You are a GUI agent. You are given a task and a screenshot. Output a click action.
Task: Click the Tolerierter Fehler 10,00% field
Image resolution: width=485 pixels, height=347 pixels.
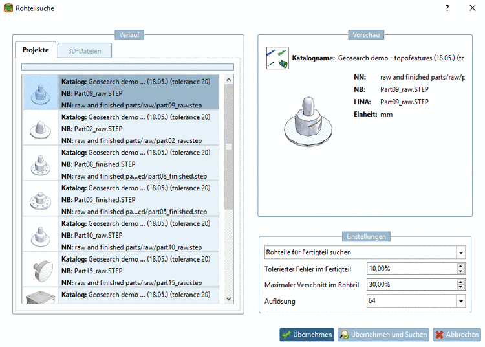(412, 269)
